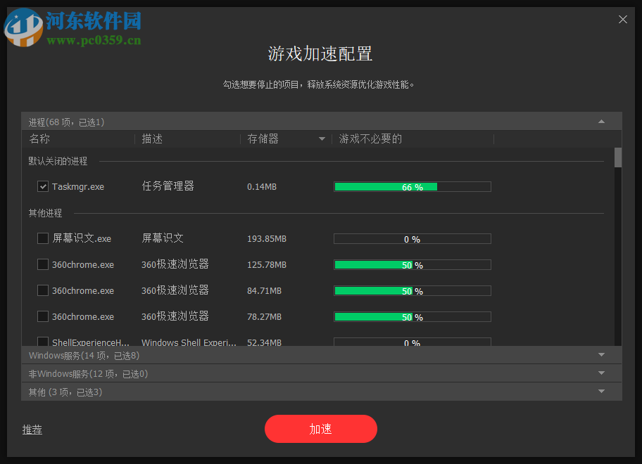Sort processes by the 名称 column
The width and height of the screenshot is (642, 464).
coord(40,139)
